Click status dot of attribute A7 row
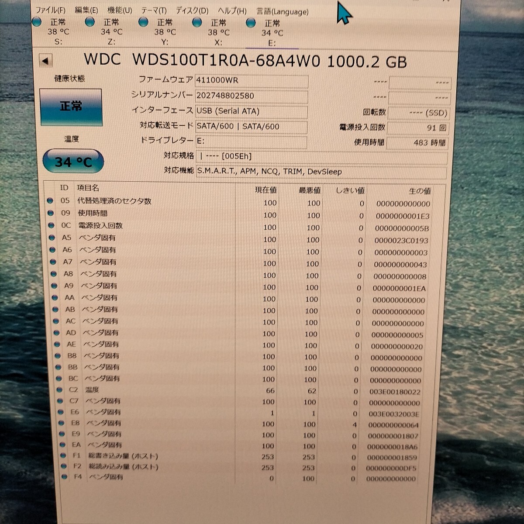524x524 pixels. click(x=53, y=262)
